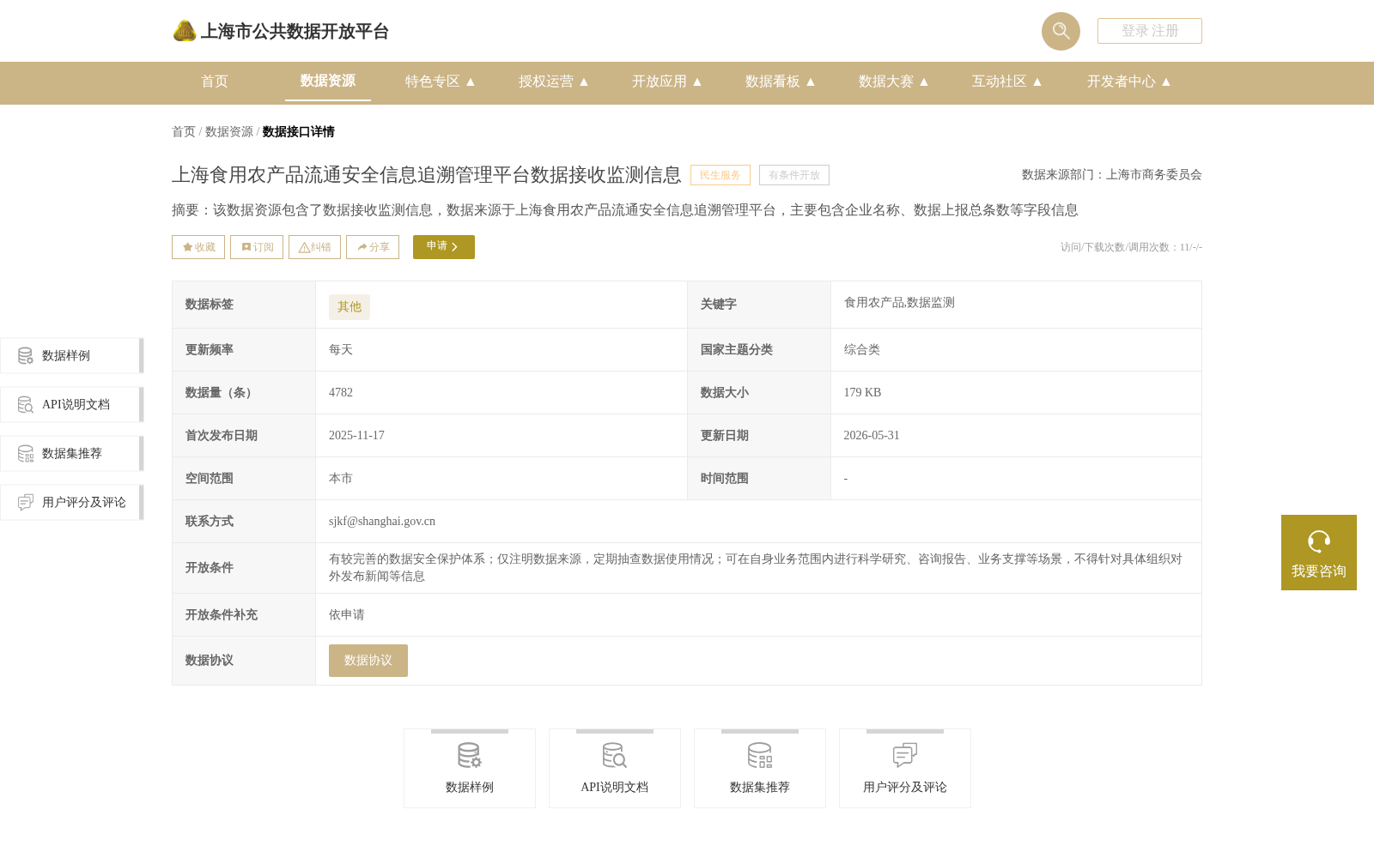The height and width of the screenshot is (858, 1374).
Task: Open search with magnifier icon
Action: [1061, 31]
